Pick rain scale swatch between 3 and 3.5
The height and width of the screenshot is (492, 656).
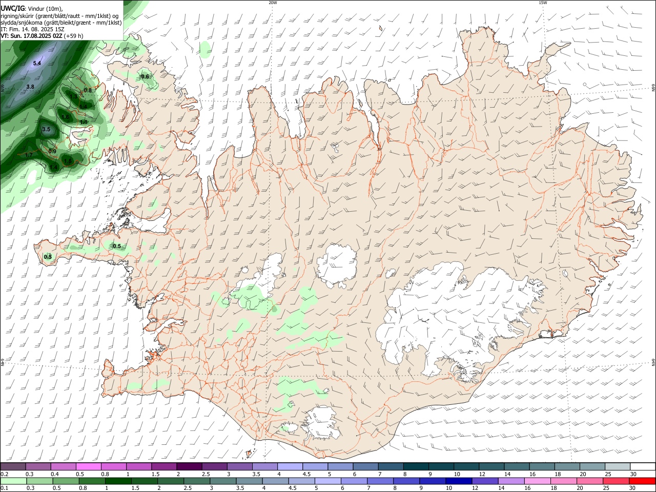(223, 481)
